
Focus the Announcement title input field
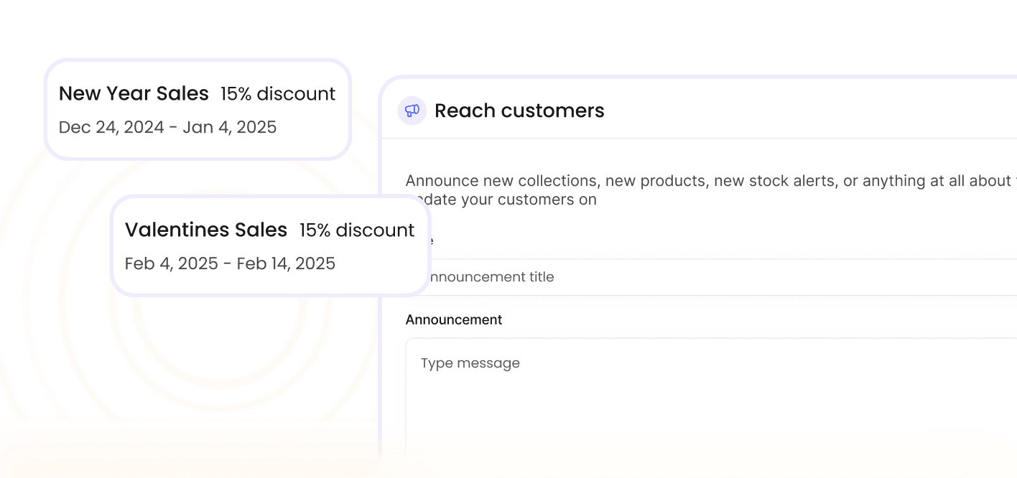point(718,277)
